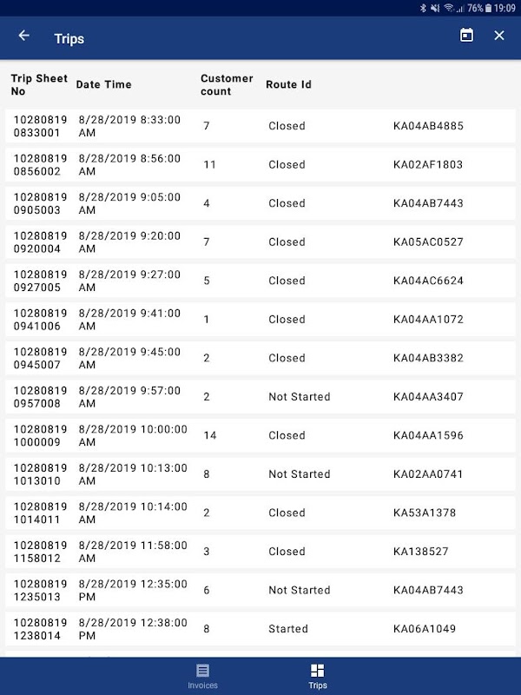Open the calendar date picker icon
The height and width of the screenshot is (695, 521).
pyautogui.click(x=466, y=35)
